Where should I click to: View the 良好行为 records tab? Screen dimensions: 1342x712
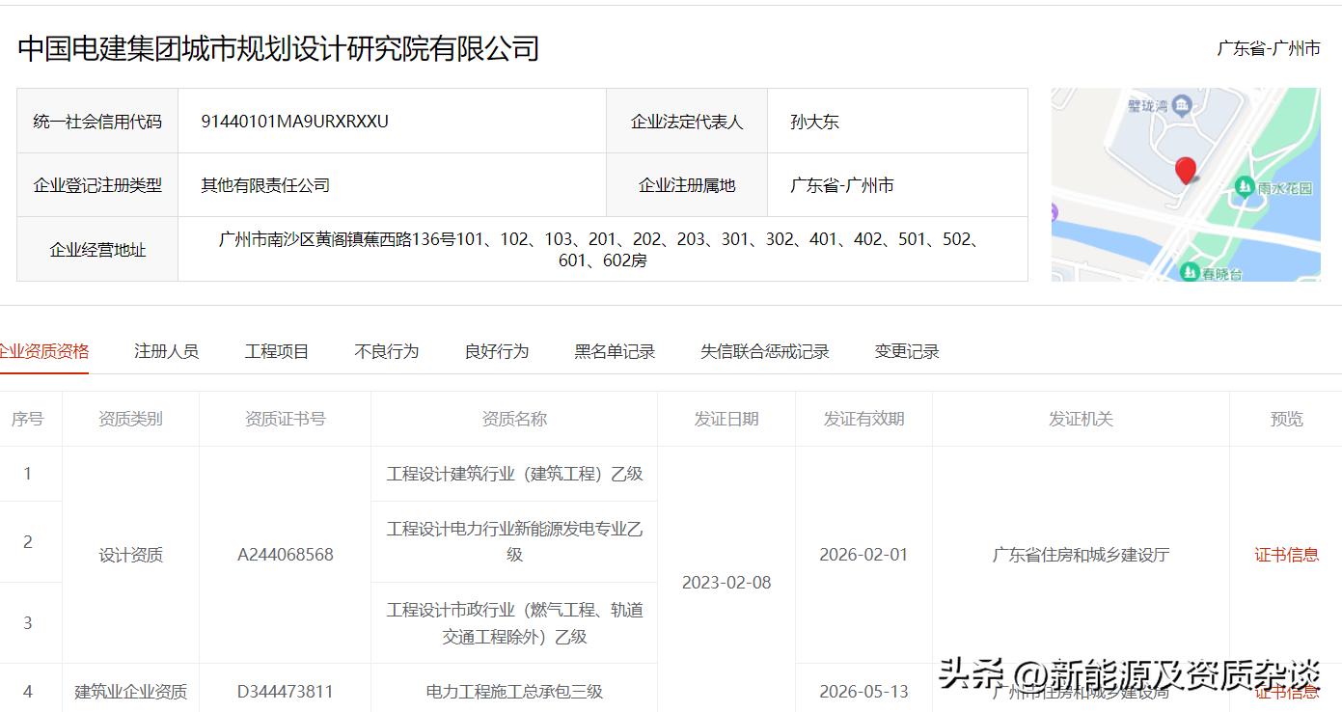[x=495, y=351]
